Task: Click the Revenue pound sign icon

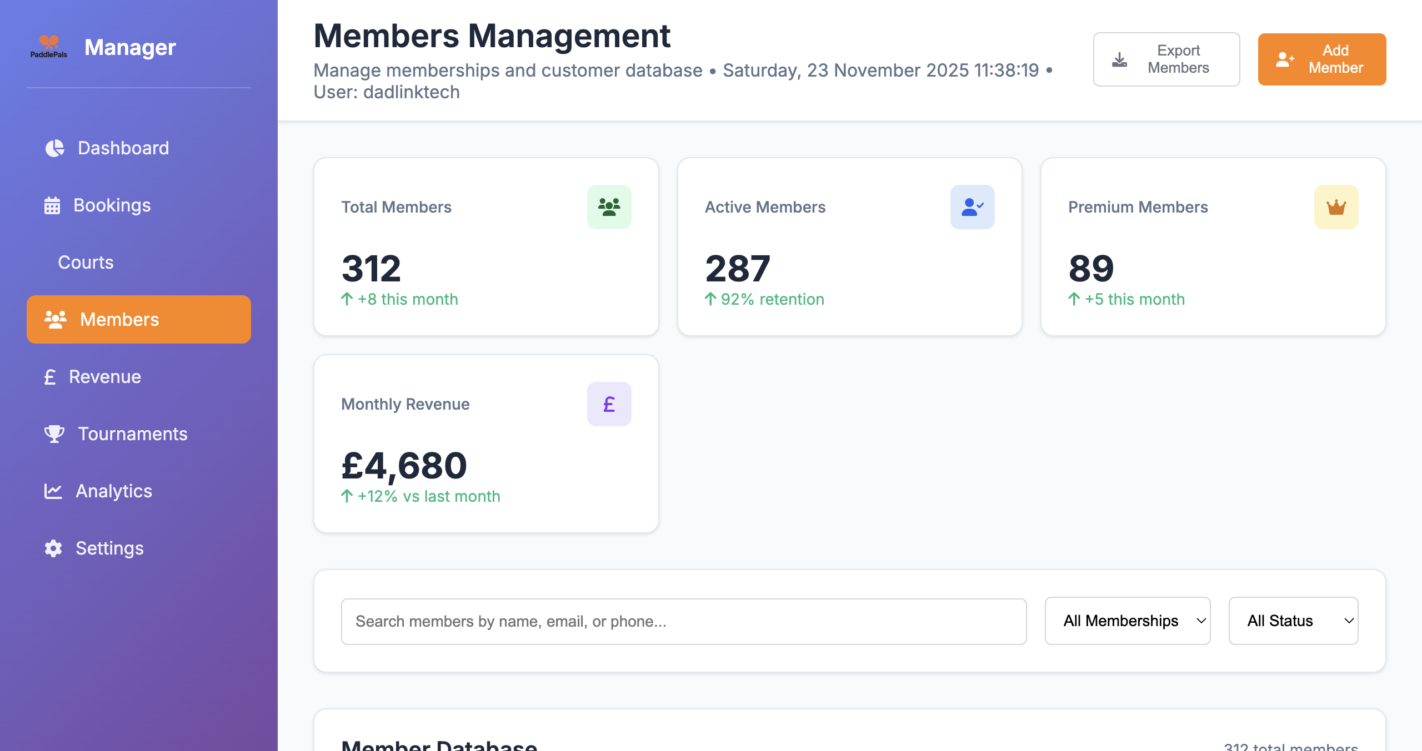Action: [50, 377]
